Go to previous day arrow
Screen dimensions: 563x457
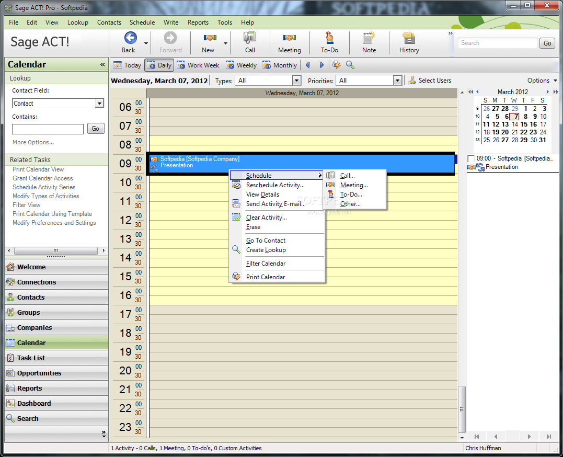[308, 65]
